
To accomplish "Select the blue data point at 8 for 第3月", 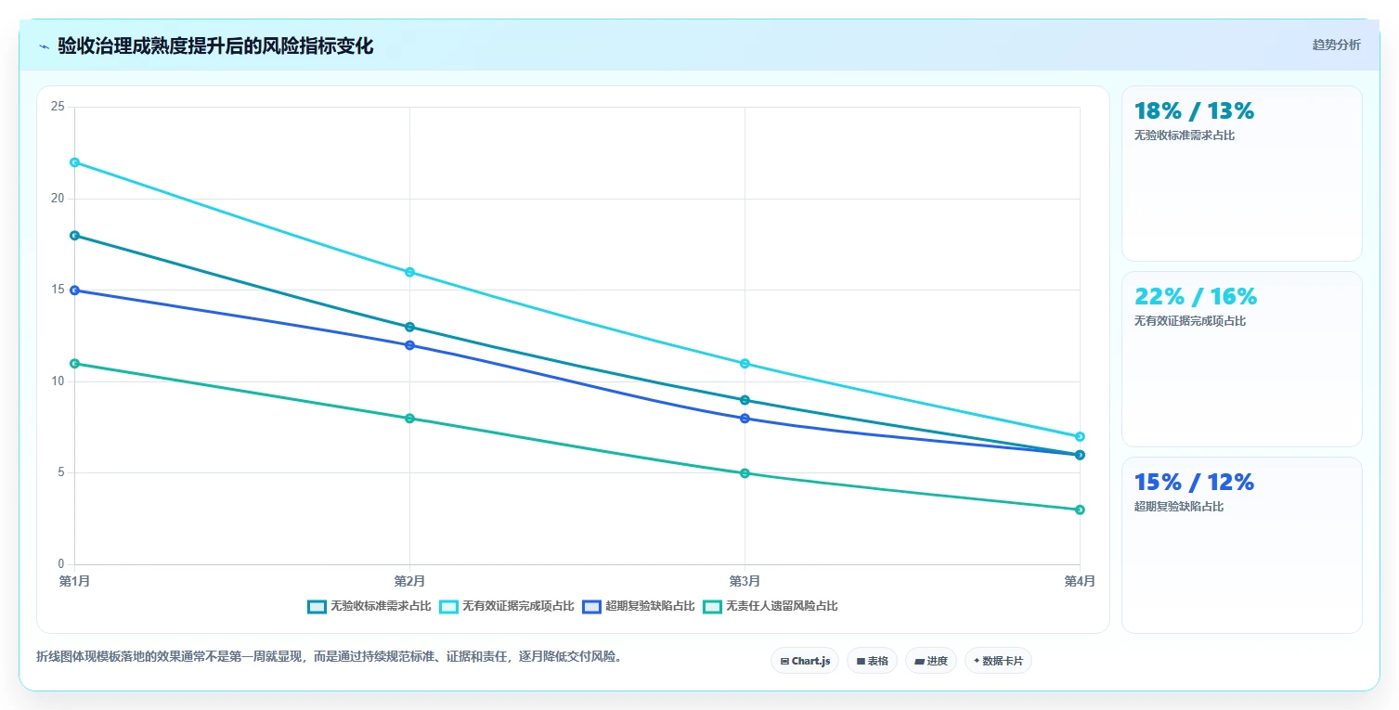I will click(x=745, y=419).
